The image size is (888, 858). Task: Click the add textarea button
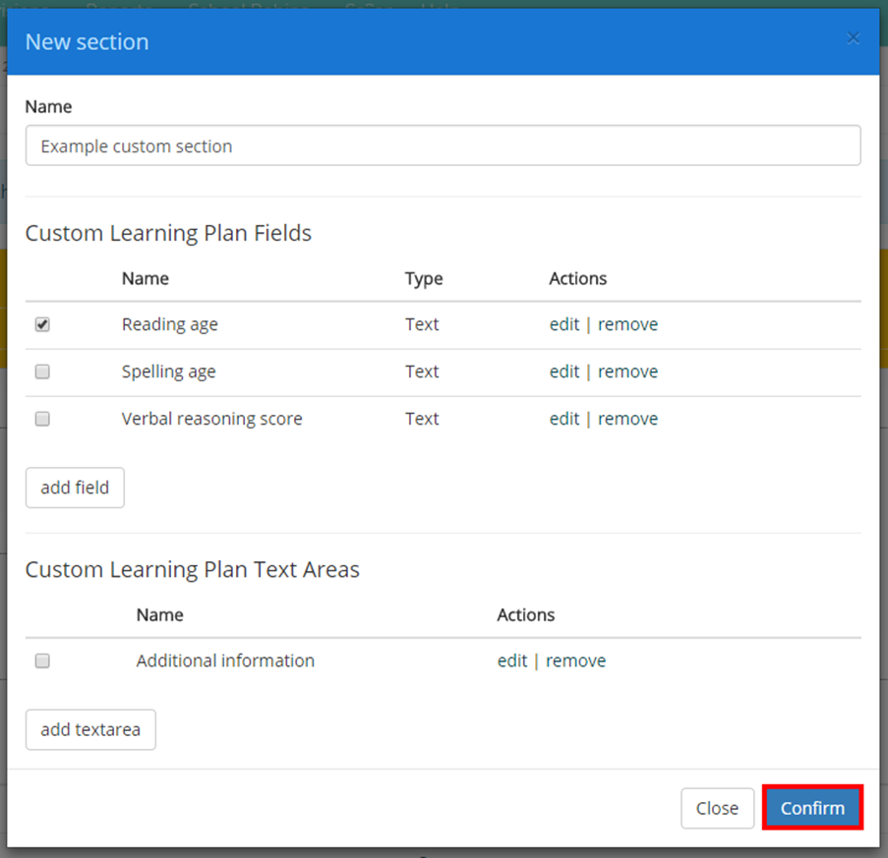click(90, 729)
